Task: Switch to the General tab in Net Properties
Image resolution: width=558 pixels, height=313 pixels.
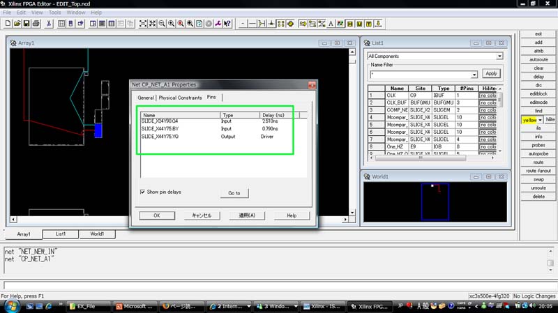Action: coord(146,98)
